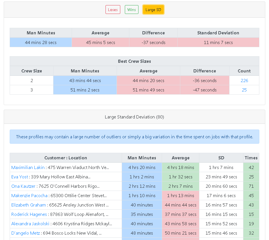Click the Standard Deviation 11 mins 7 secs cell

(x=218, y=43)
